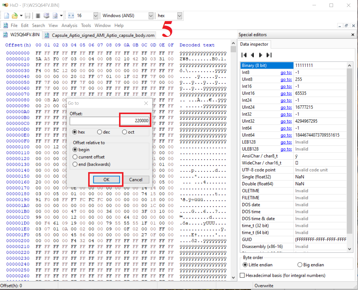The image size is (358, 290).
Task: Click the Open file folder icon
Action: coord(15,16)
